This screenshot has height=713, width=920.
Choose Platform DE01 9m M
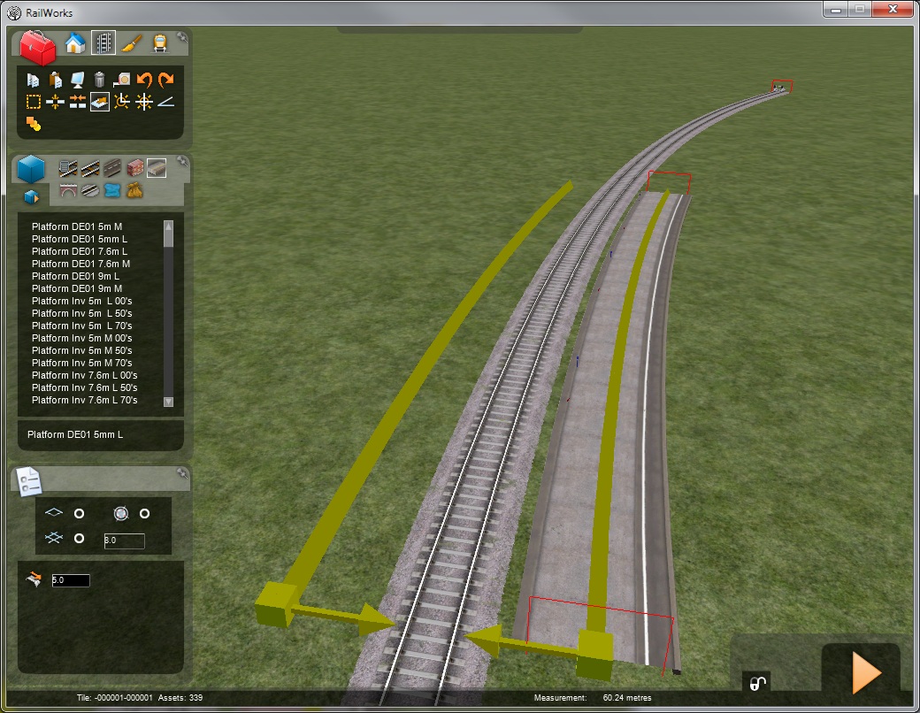[77, 288]
